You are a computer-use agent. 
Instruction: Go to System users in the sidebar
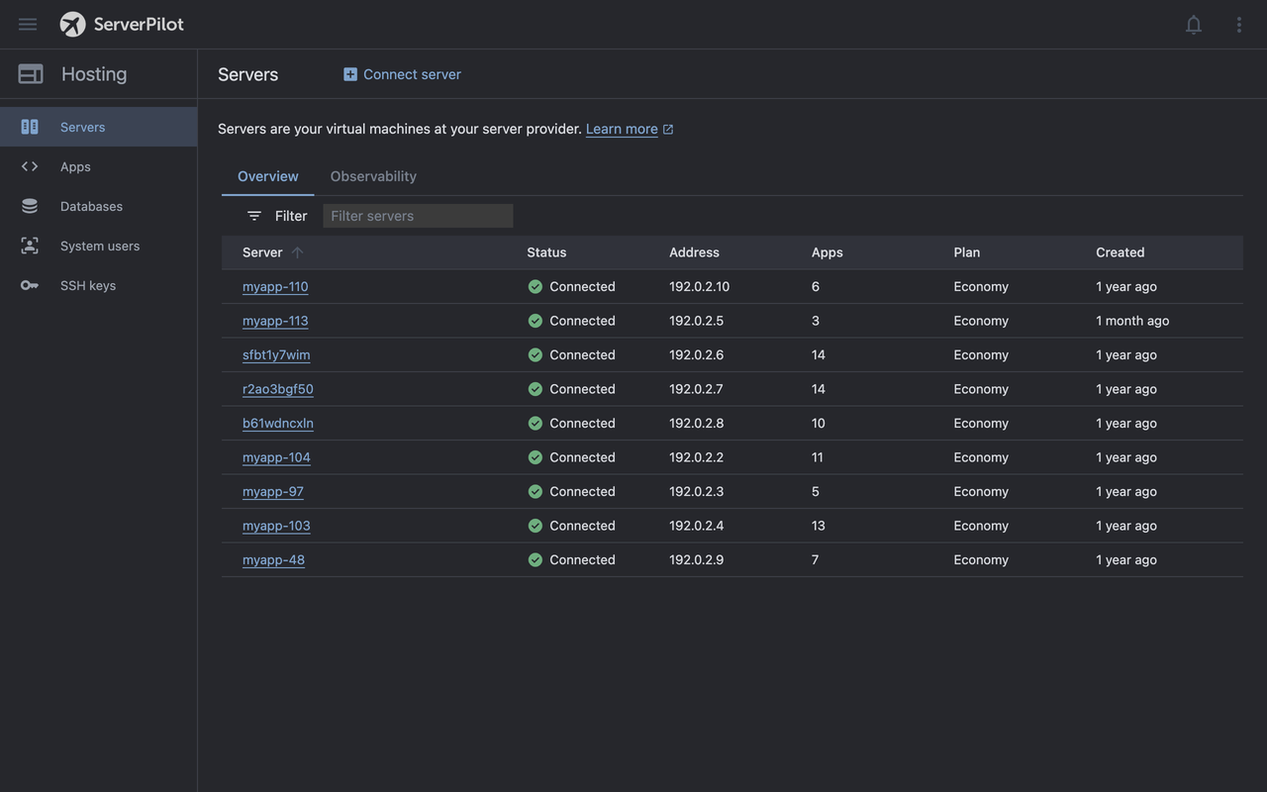tap(98, 246)
